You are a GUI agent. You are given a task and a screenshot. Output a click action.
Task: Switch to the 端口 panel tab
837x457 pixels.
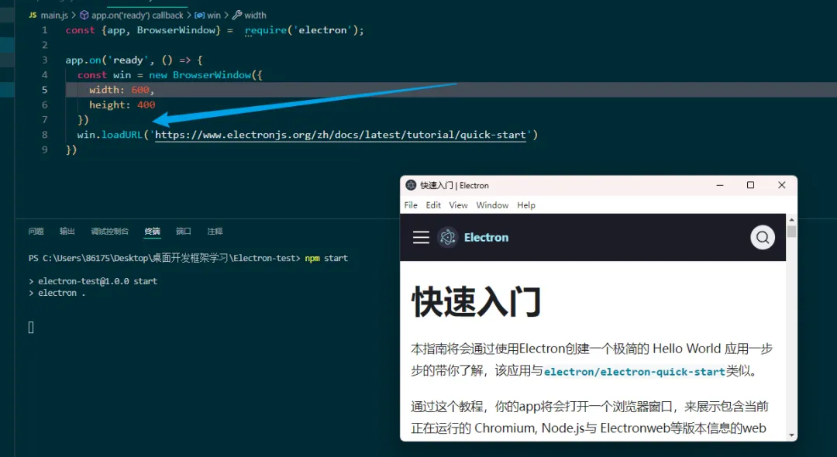click(184, 232)
